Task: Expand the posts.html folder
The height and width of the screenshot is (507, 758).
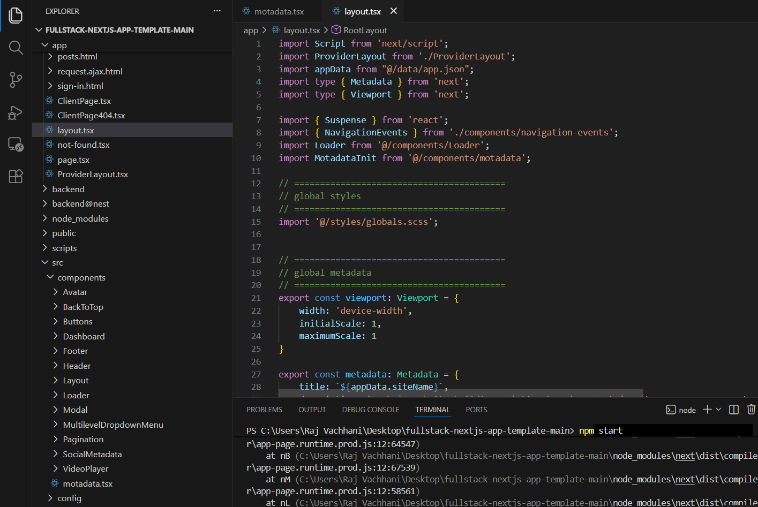Action: (x=50, y=56)
